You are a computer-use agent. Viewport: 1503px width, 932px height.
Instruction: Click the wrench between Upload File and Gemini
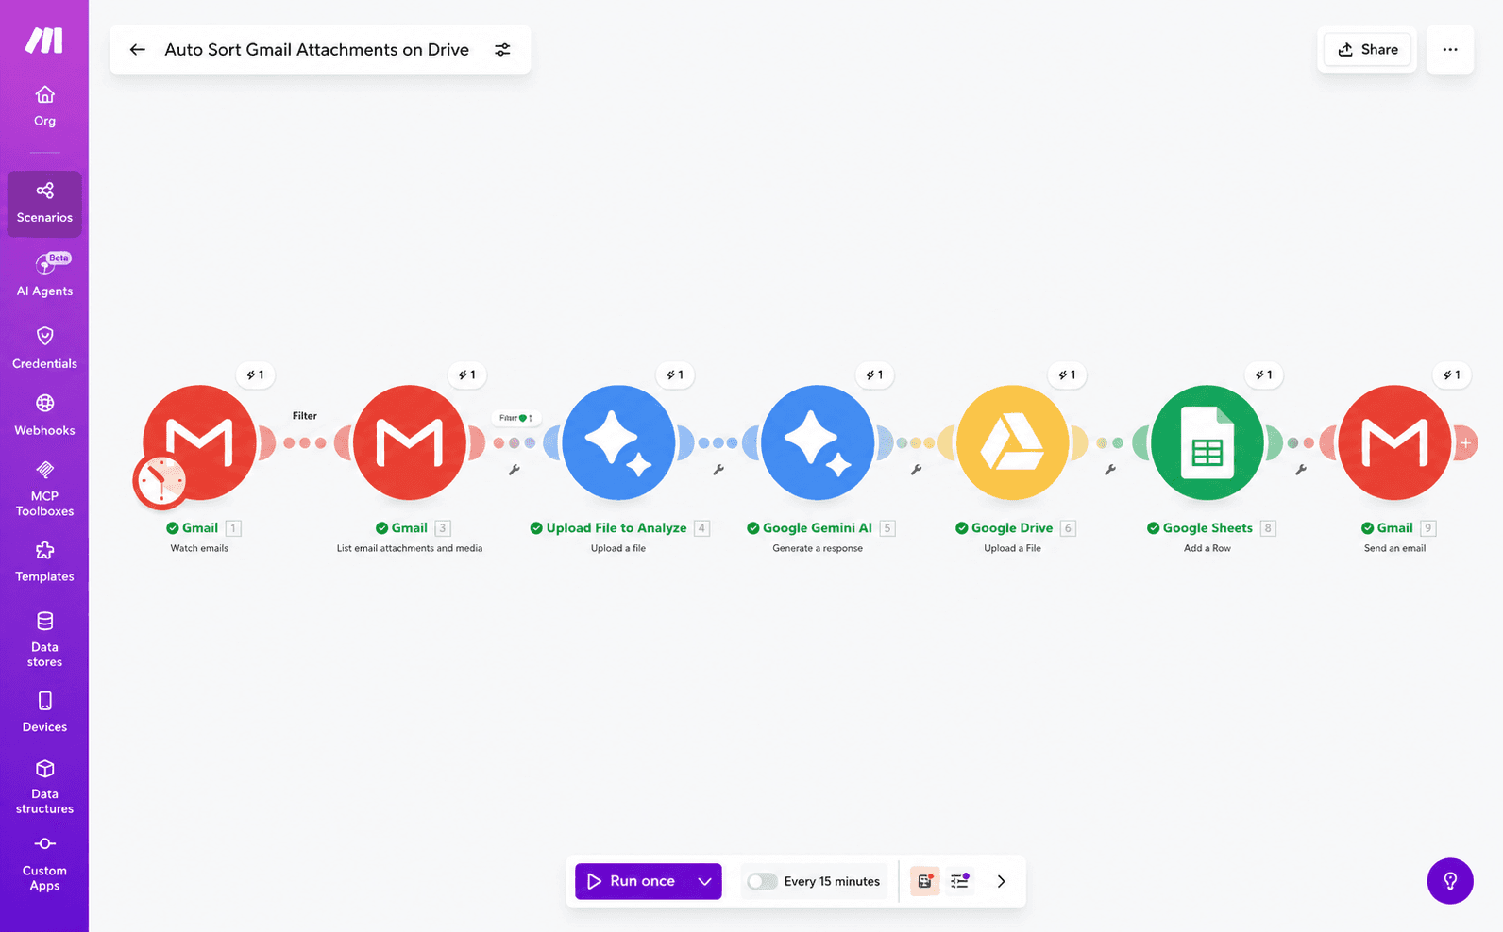(718, 469)
